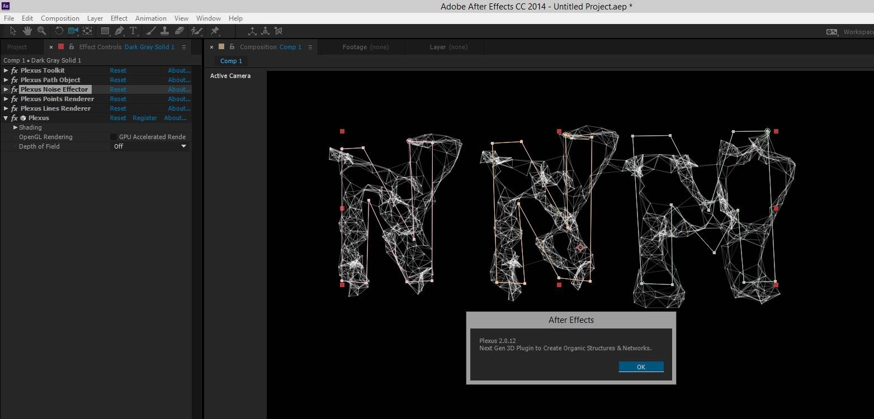Screen dimensions: 874x419
Task: Click the After Effects app icon in title bar
Action: coord(6,6)
